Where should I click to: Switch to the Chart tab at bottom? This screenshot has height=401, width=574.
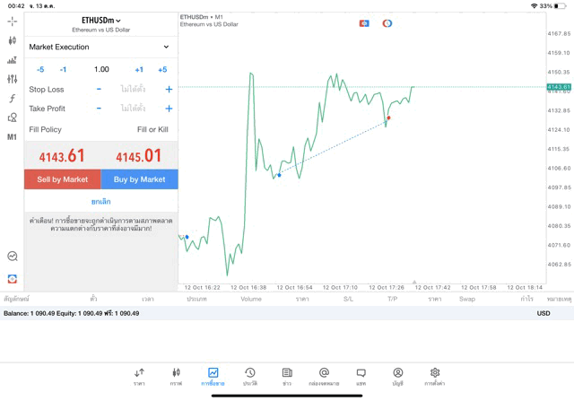click(x=176, y=376)
